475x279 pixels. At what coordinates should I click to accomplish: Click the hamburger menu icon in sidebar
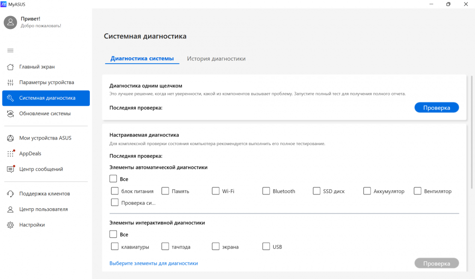coord(10,50)
